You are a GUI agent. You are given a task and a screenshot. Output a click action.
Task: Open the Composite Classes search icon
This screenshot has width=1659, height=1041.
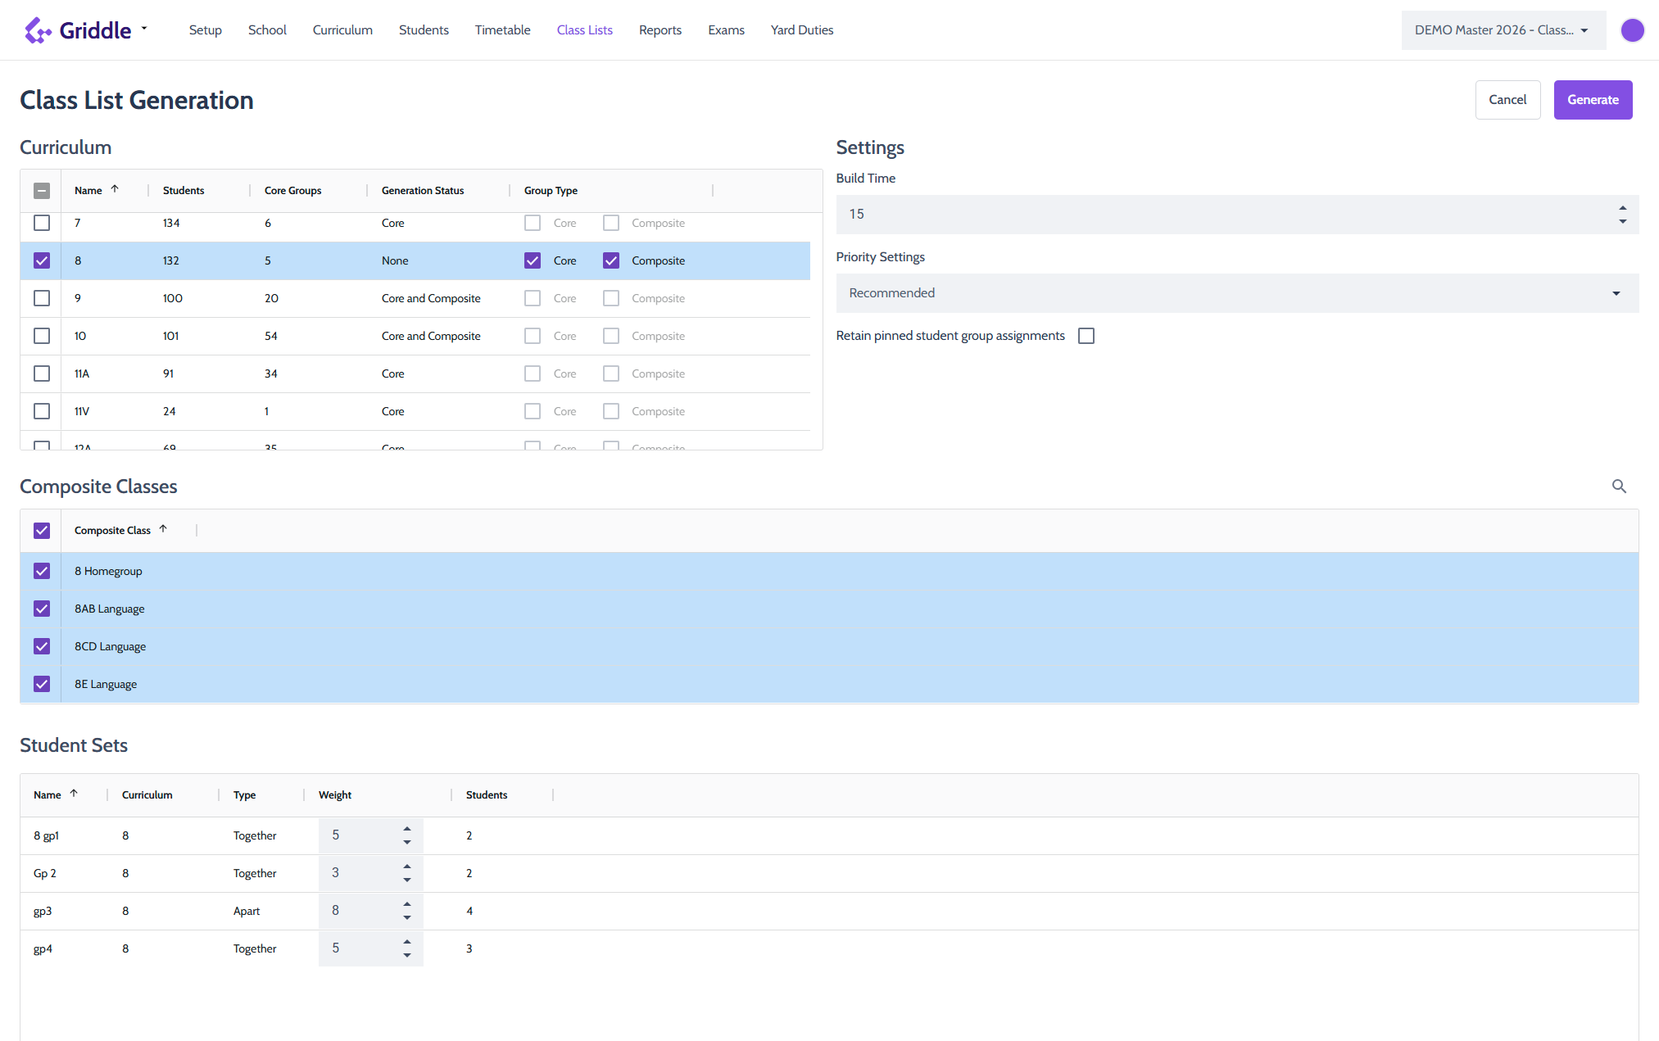tap(1619, 487)
